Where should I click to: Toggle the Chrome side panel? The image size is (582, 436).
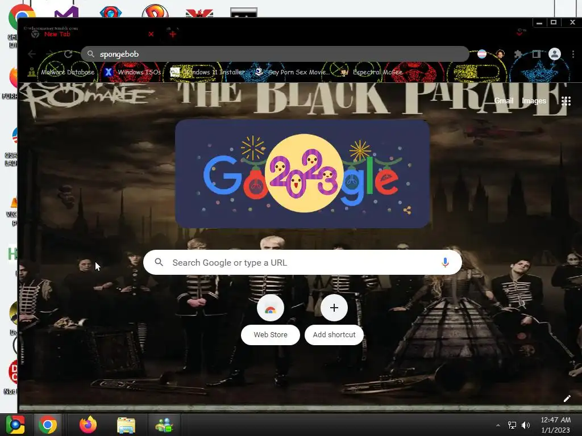(537, 54)
